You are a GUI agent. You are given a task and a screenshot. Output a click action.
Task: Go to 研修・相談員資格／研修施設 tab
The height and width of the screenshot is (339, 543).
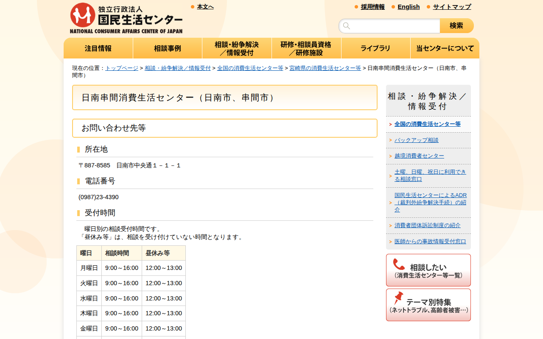click(306, 48)
